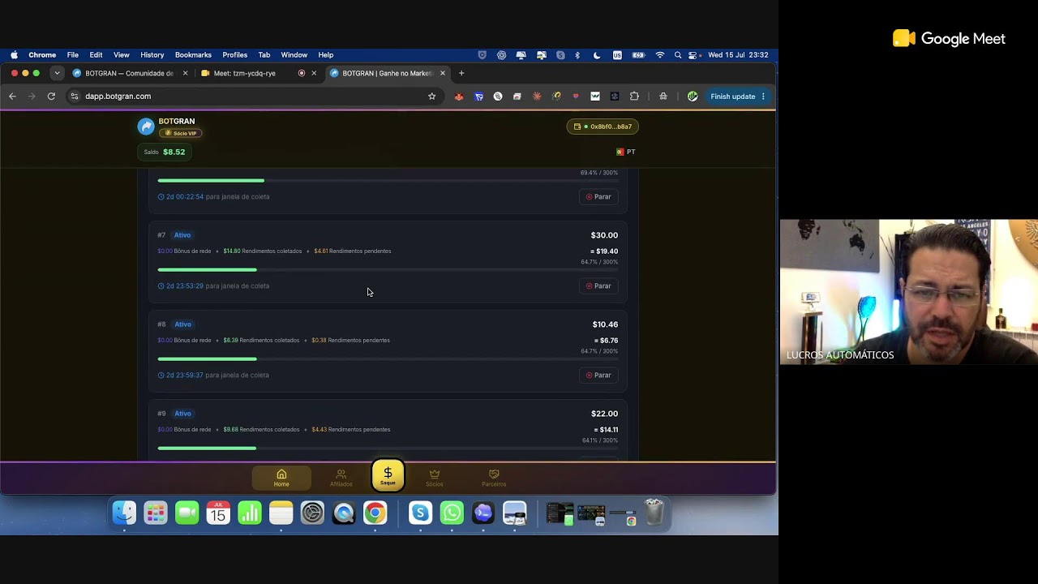This screenshot has height=584, width=1038.
Task: Open the Sócios crown section
Action: tap(435, 478)
